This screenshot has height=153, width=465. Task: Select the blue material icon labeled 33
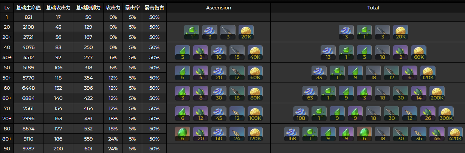pos(319,73)
